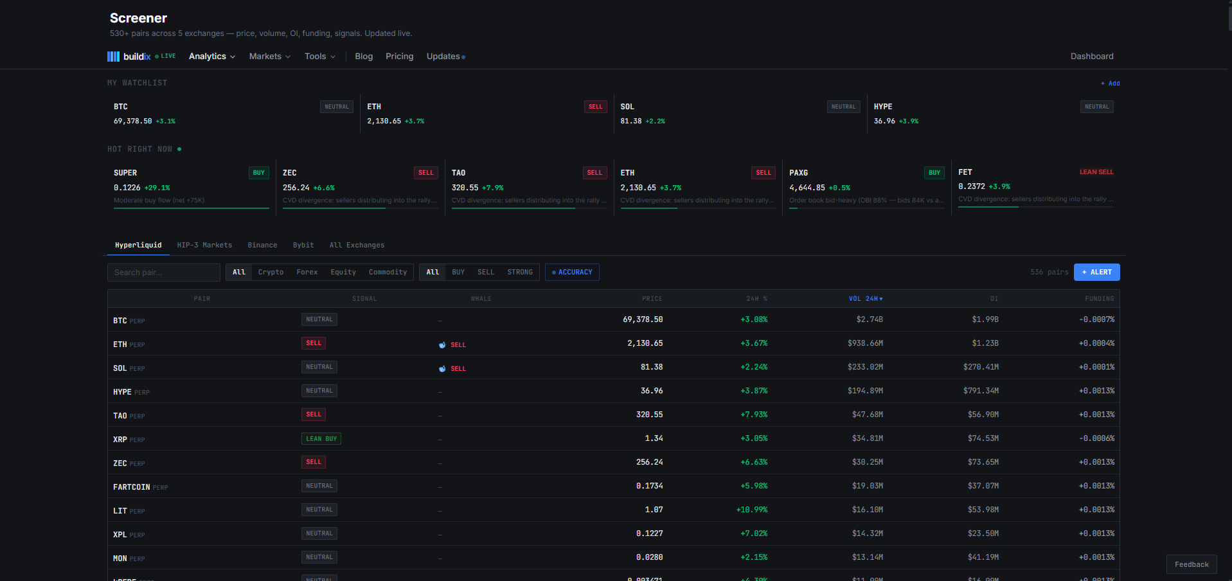Select the XRP PERP table row
Image resolution: width=1232 pixels, height=581 pixels.
pyautogui.click(x=614, y=438)
